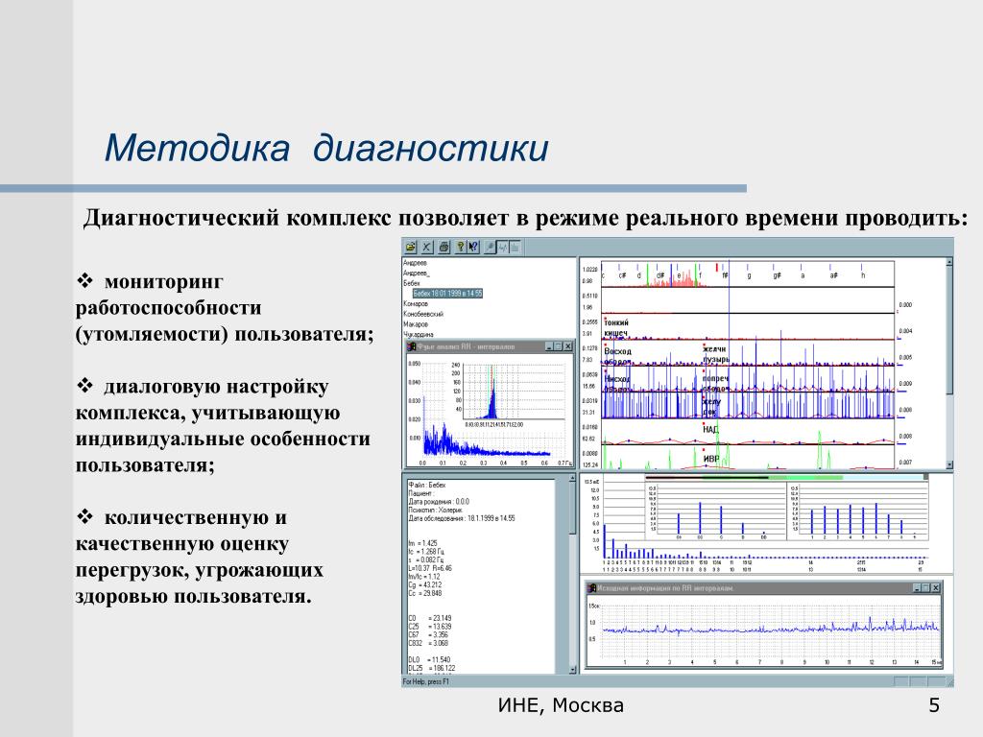Select the first Андреев entry in the patient list
Viewport: 983px width, 737px height.
point(415,263)
